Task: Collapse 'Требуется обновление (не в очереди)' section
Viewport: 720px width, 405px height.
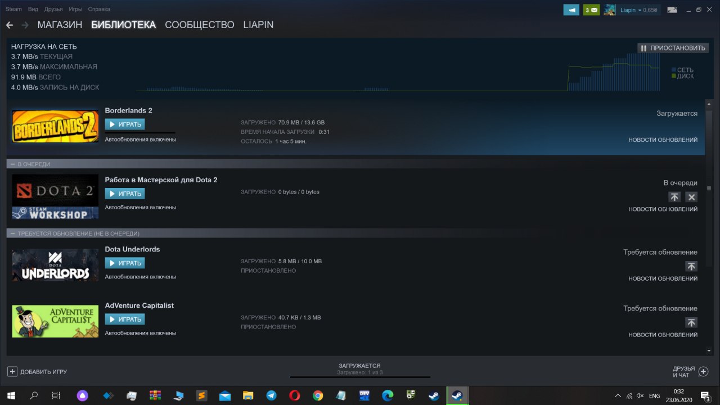Action: [12, 233]
